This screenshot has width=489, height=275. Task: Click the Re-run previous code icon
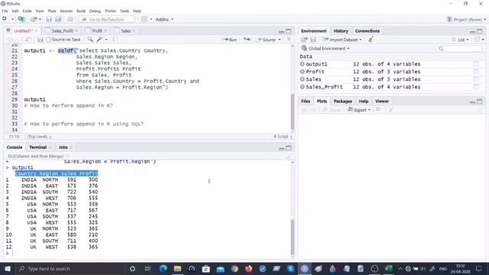tap(247, 40)
